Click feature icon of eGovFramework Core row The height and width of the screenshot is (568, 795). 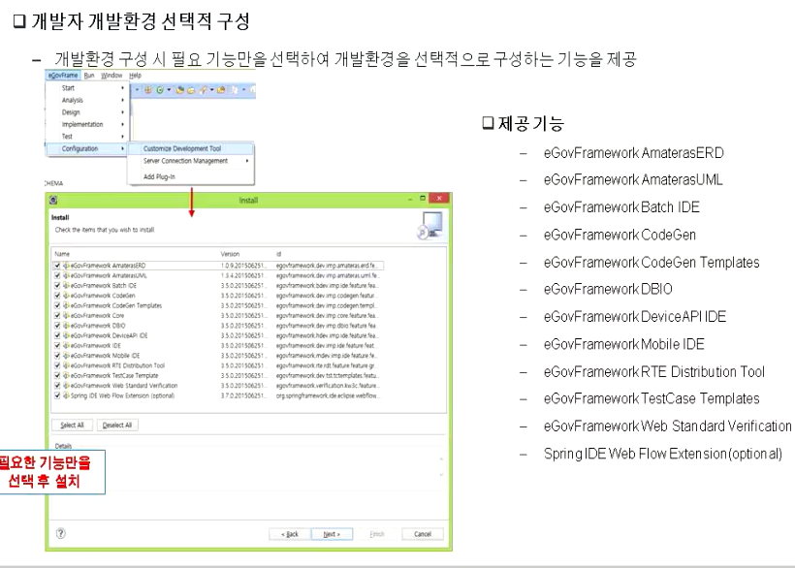coord(66,315)
